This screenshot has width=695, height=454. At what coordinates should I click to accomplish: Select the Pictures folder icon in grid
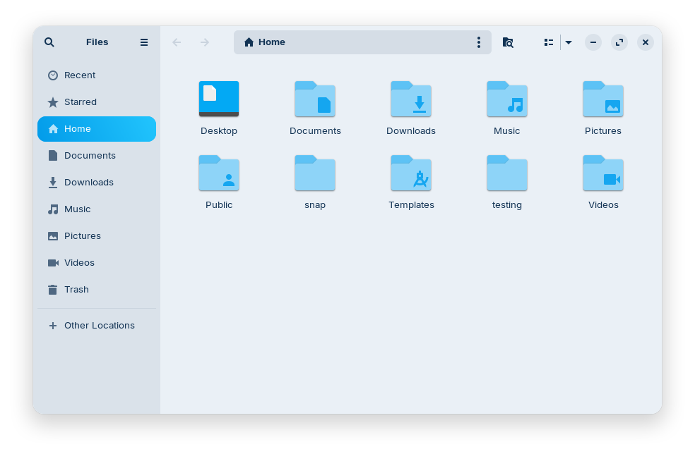[603, 99]
